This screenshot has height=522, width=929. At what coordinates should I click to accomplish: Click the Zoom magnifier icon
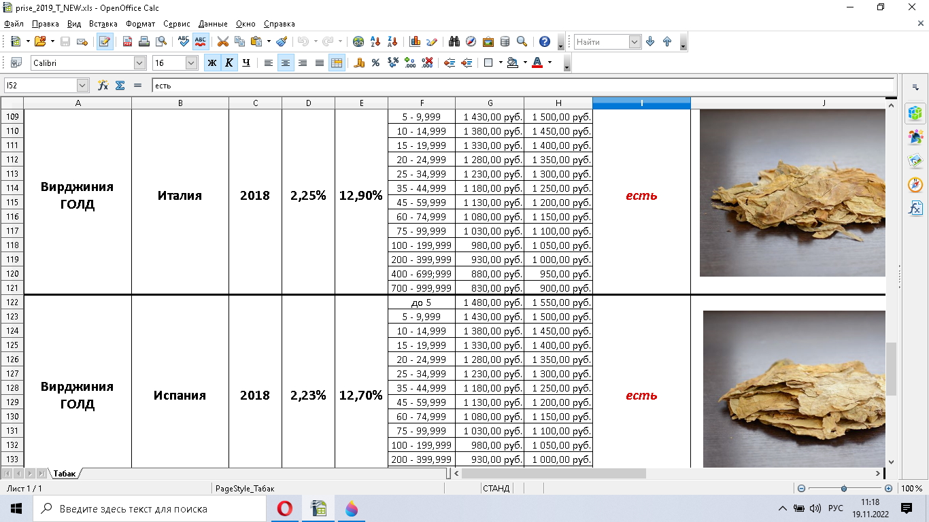pyautogui.click(x=522, y=41)
